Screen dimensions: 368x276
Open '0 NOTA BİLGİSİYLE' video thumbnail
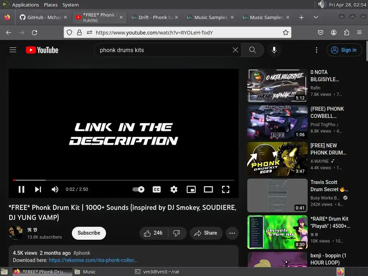(277, 86)
